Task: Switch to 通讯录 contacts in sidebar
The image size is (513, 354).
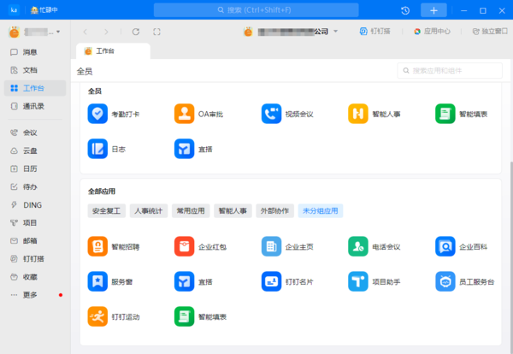Action: pos(33,106)
